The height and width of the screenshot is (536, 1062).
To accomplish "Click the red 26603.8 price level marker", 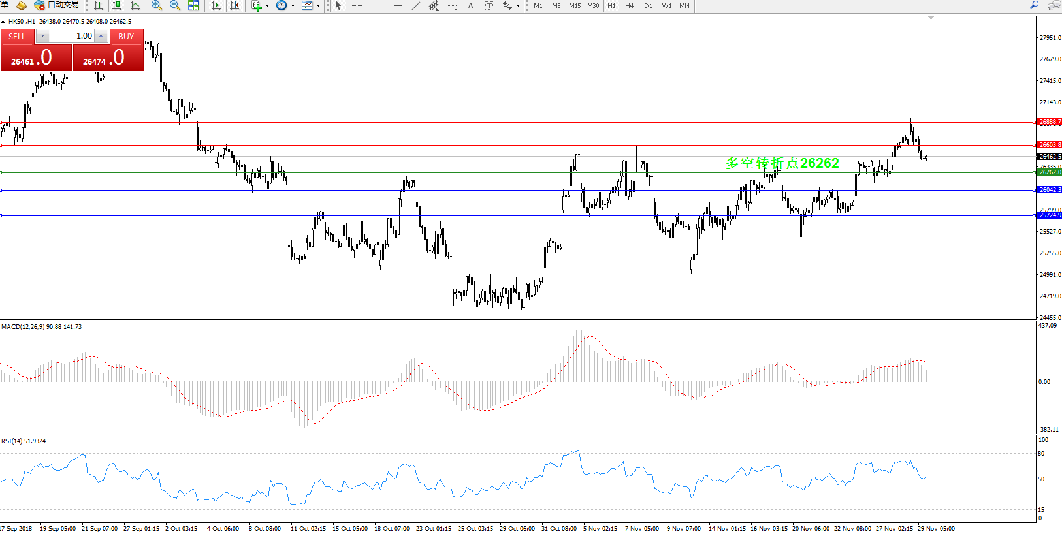I will point(1050,145).
